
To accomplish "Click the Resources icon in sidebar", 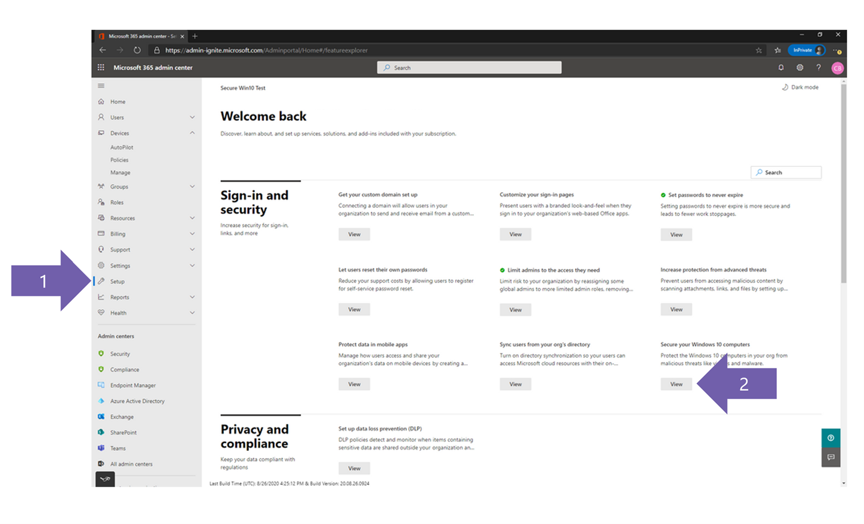I will tap(101, 218).
